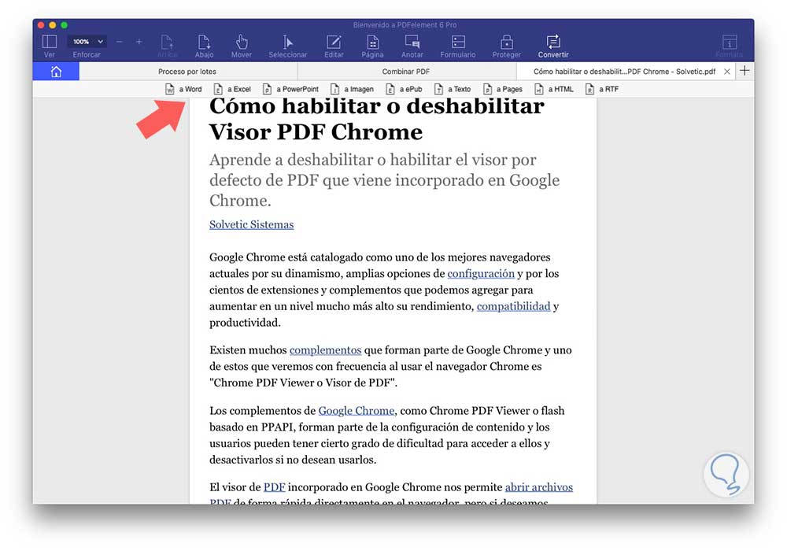The height and width of the screenshot is (551, 787).
Task: Click the window title 'Bienvenido a PDFelement 6 Pro'
Action: [x=405, y=24]
